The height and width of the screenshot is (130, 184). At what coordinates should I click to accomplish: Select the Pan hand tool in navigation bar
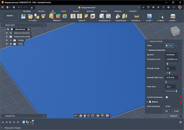click(x=85, y=115)
